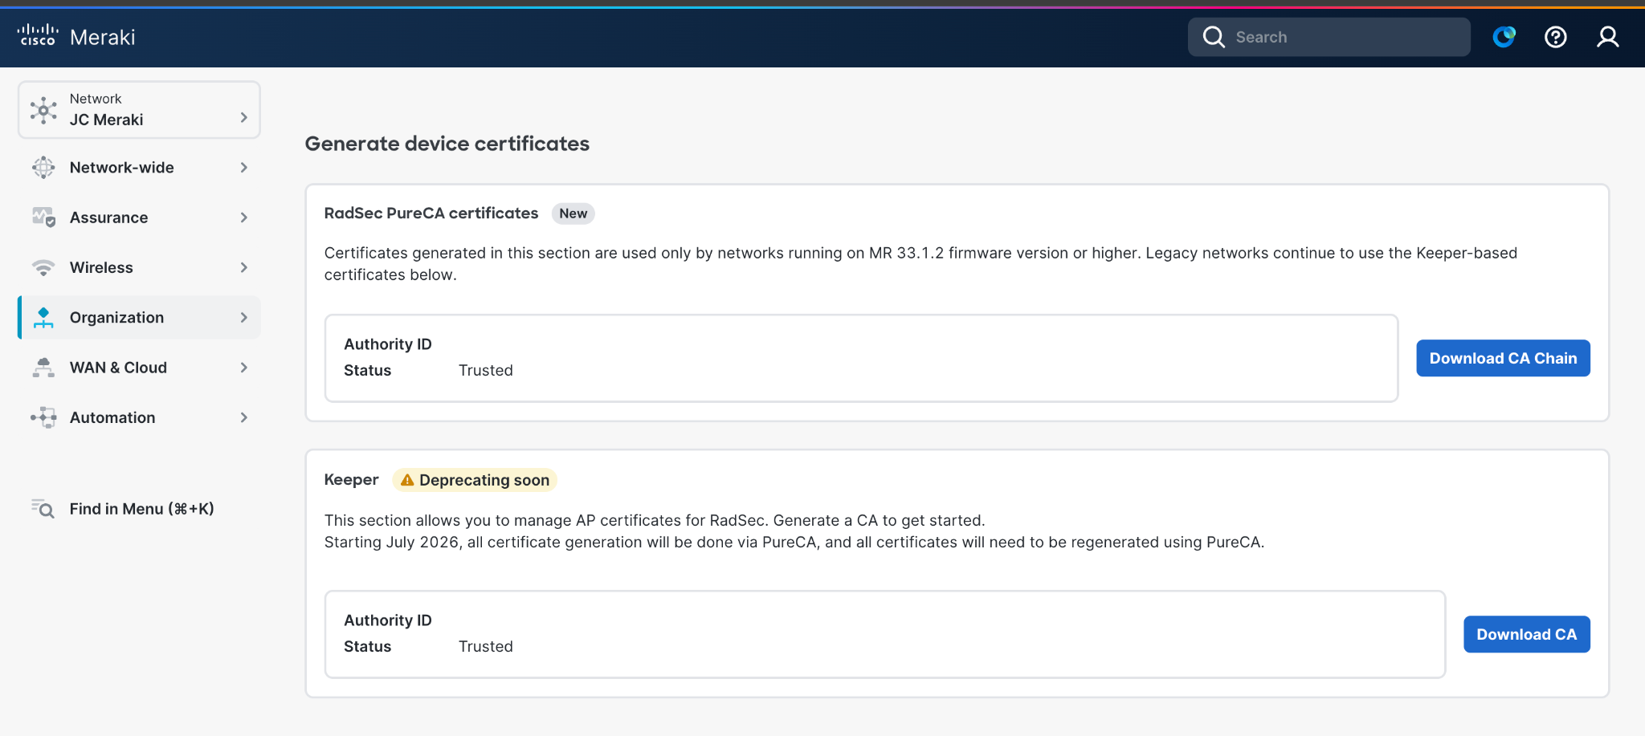Screen dimensions: 1645x736
Task: Expand the WAN & Cloud menu chevron
Action: 244,368
